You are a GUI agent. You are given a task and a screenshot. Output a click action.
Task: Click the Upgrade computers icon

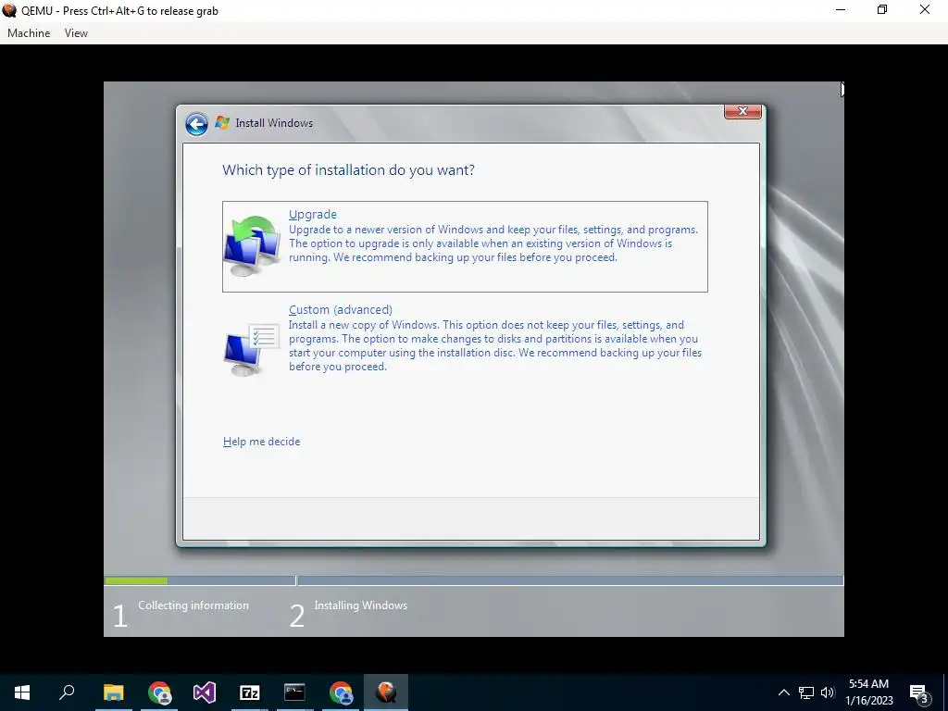pyautogui.click(x=252, y=246)
